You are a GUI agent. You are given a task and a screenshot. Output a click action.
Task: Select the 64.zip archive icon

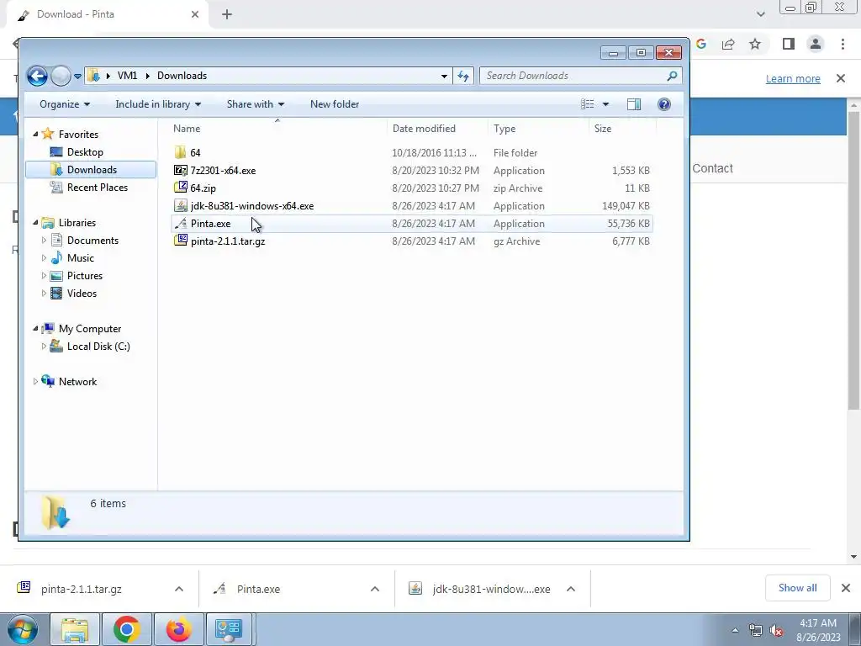pyautogui.click(x=180, y=188)
